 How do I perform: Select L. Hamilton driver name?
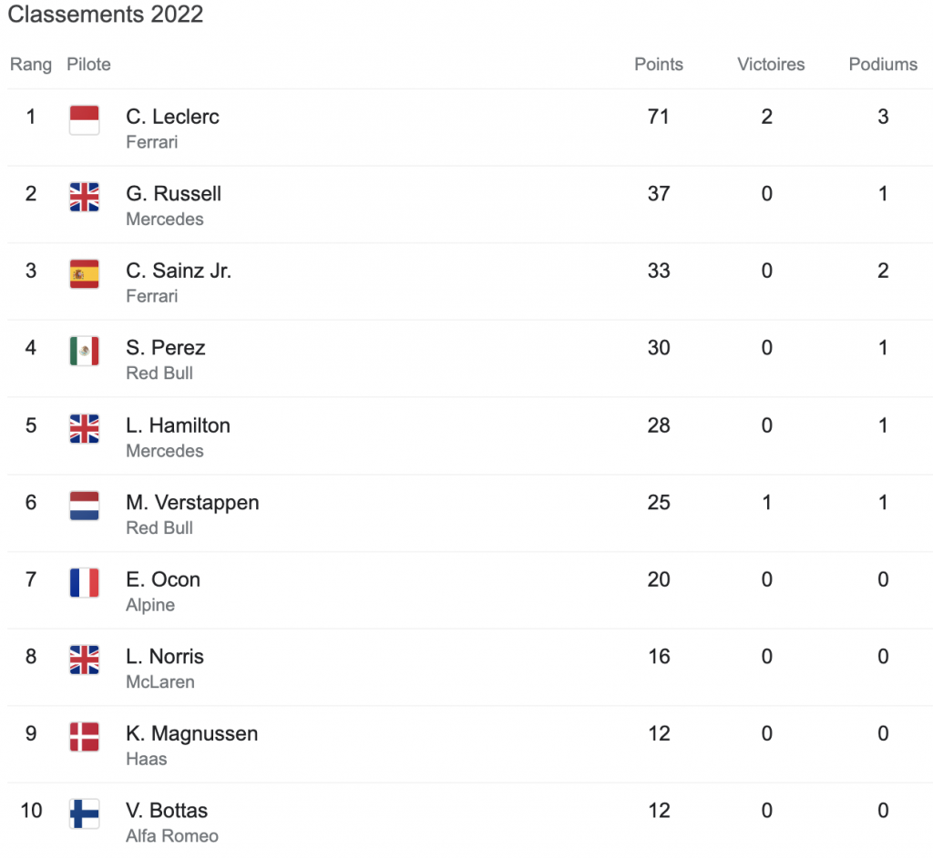coord(178,425)
